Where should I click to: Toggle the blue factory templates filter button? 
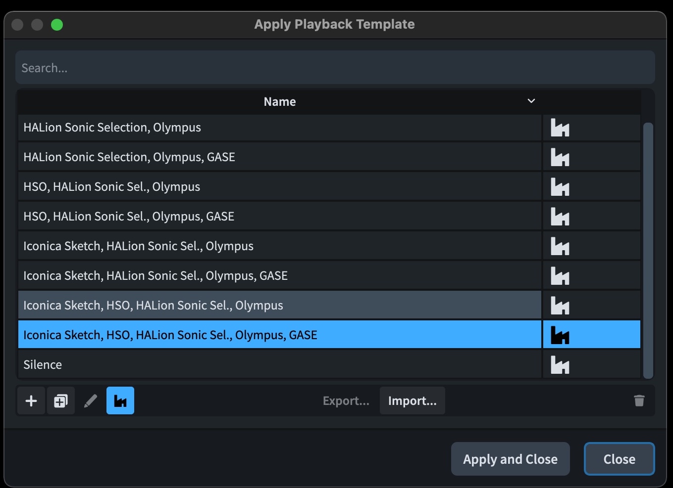tap(120, 400)
